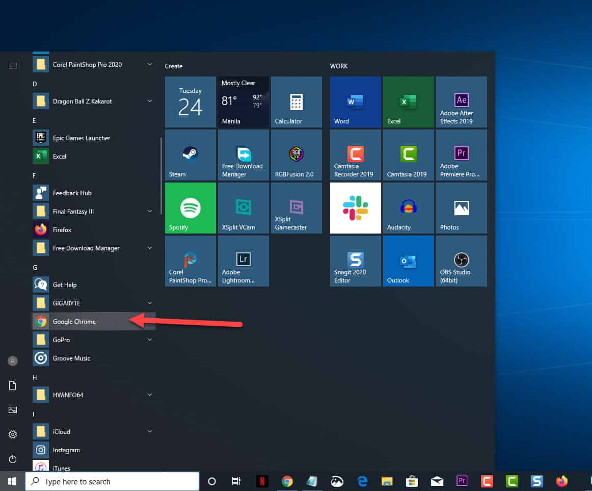Open the Calculator tile

tap(297, 102)
